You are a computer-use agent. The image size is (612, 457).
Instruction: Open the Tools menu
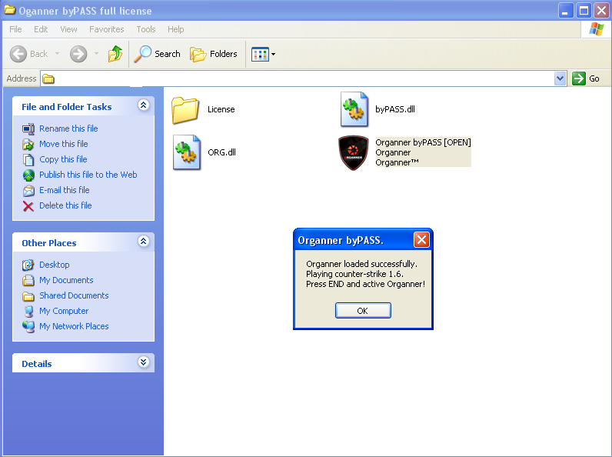146,29
